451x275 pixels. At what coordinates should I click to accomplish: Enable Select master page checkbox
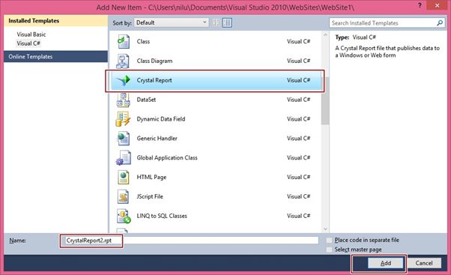coord(330,250)
